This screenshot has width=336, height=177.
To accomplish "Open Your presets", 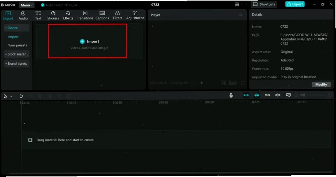I will click(18, 45).
